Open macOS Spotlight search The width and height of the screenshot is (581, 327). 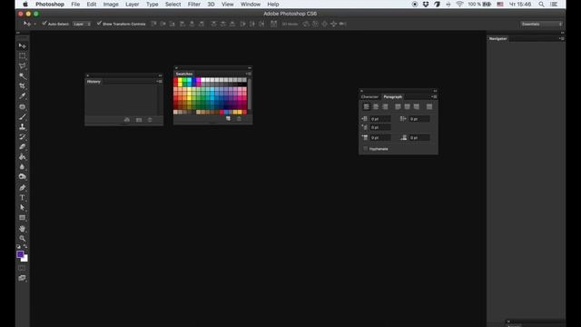point(541,4)
